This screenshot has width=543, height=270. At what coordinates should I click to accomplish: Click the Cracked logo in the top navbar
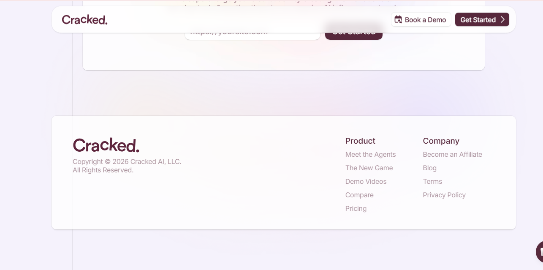tap(84, 19)
